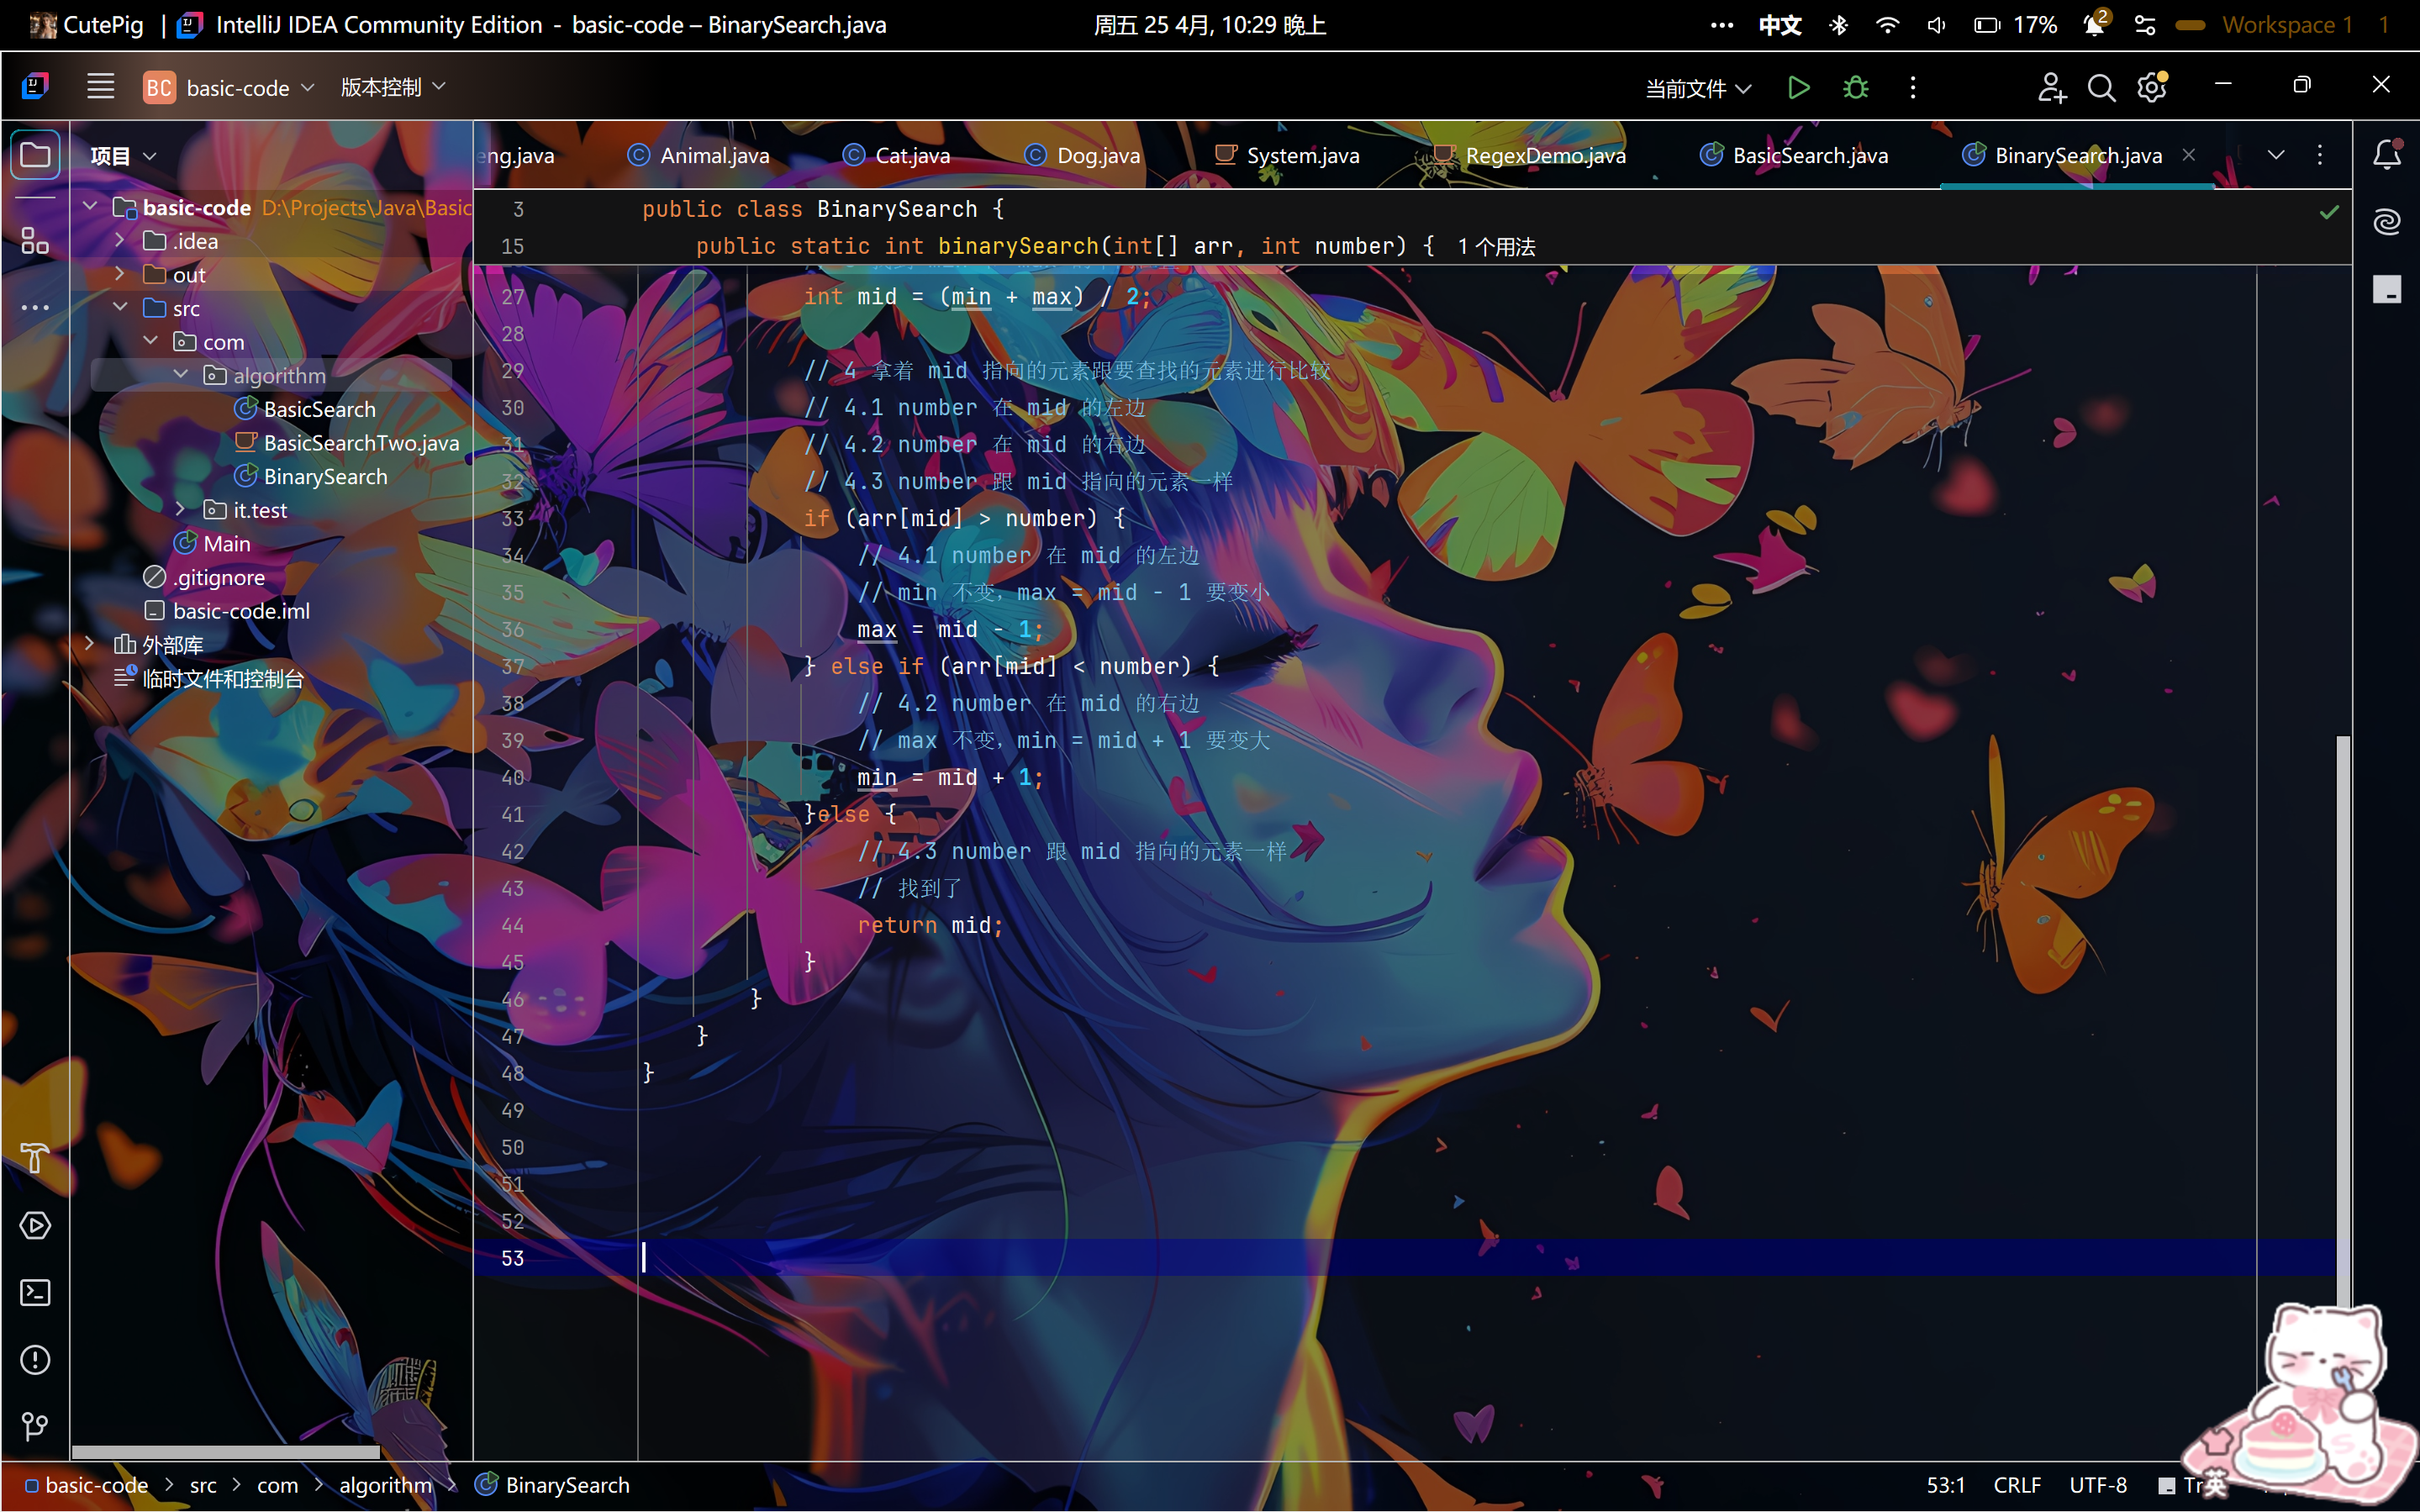Click the src breadcrumb in status bar
Screen dimensions: 2420x1512
pyautogui.click(x=203, y=1486)
